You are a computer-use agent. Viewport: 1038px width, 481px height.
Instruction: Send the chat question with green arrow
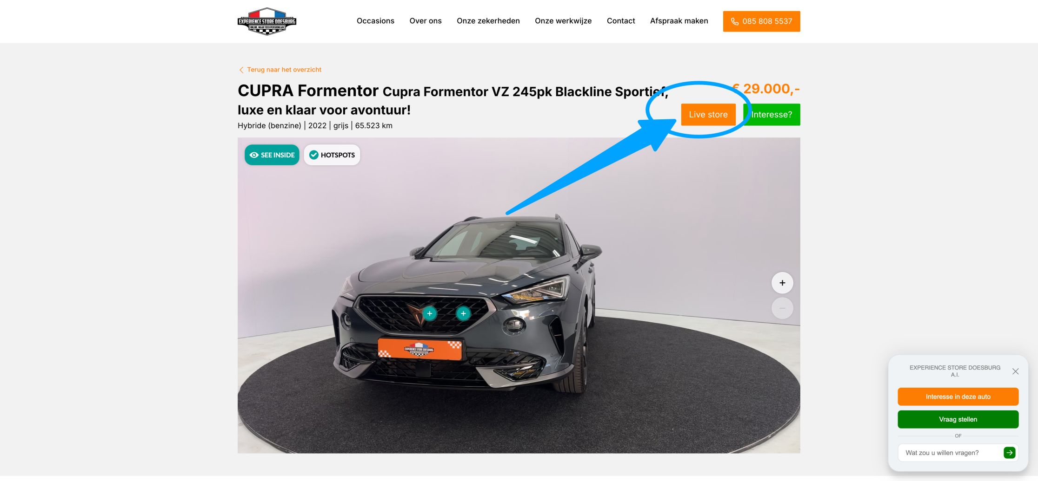[1009, 453]
